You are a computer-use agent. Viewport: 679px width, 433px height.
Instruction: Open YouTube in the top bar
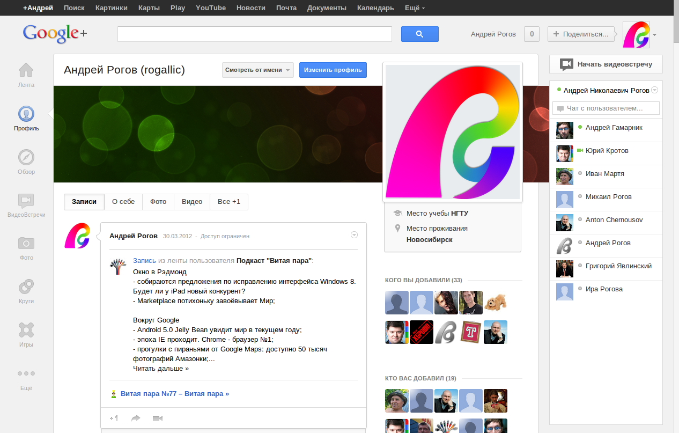point(211,8)
